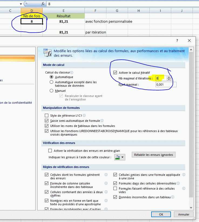Click cell with value 8 under Nb de fois

coord(32,21)
